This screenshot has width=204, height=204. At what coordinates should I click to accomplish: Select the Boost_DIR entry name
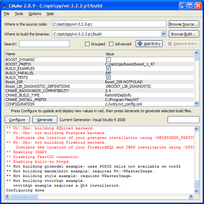click(14, 82)
